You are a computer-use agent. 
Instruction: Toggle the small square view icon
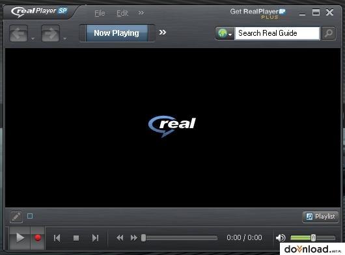(30, 216)
